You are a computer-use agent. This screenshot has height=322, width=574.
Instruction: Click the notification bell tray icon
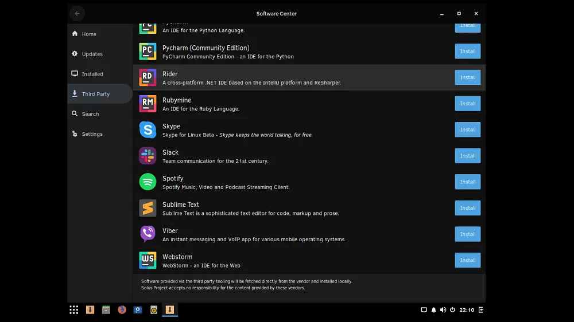(x=433, y=310)
